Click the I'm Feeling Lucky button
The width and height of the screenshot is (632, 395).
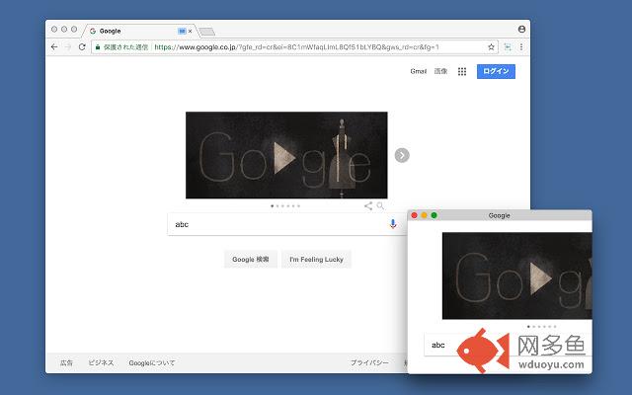click(316, 259)
